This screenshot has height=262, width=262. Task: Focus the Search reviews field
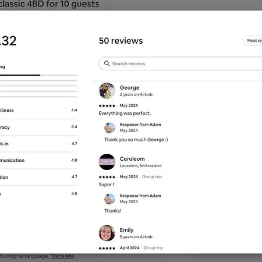tap(180, 63)
